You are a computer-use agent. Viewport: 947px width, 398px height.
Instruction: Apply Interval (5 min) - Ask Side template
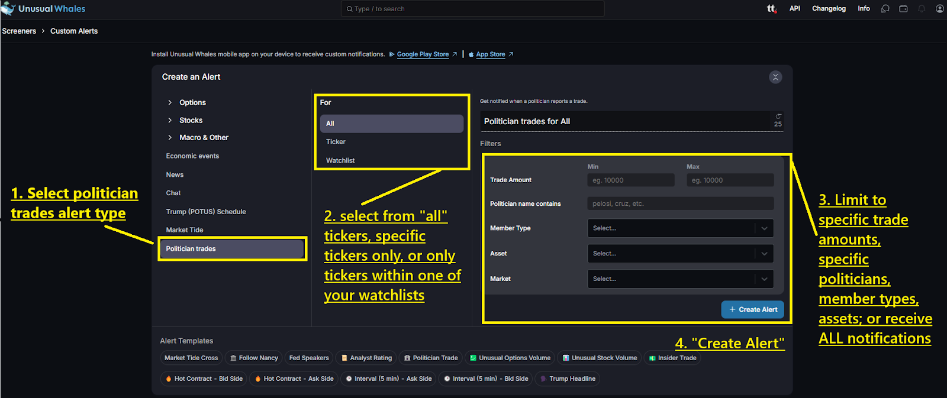389,378
